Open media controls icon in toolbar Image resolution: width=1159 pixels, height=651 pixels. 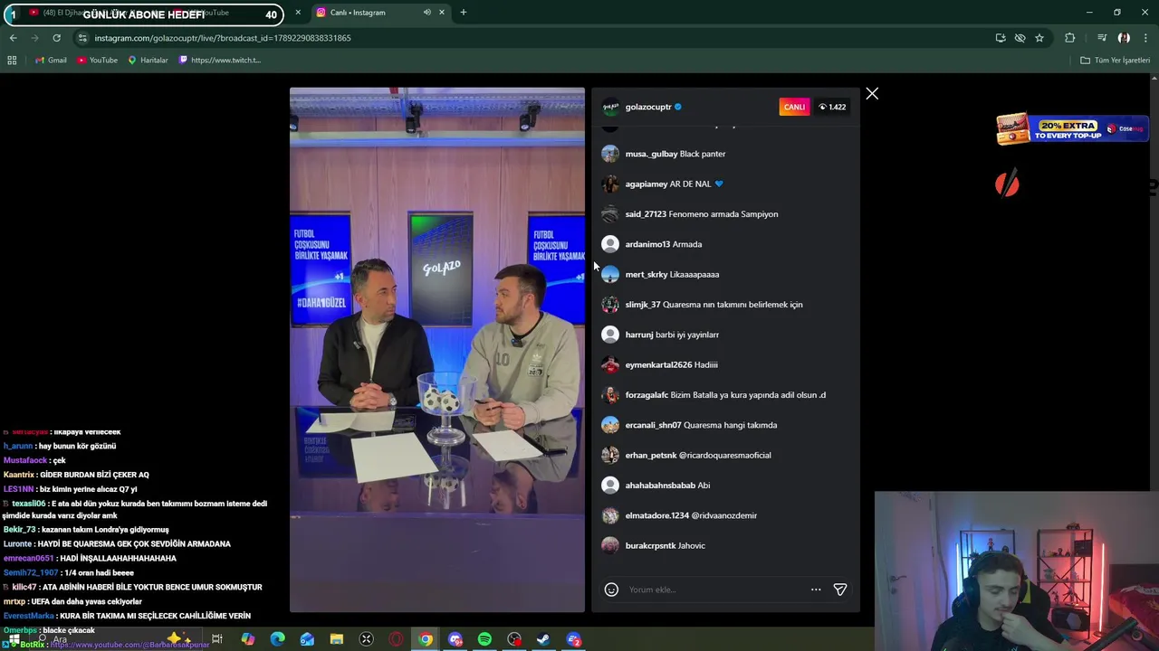click(1102, 38)
